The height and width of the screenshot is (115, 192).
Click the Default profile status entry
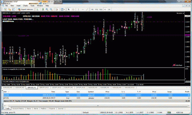(x=86, y=113)
